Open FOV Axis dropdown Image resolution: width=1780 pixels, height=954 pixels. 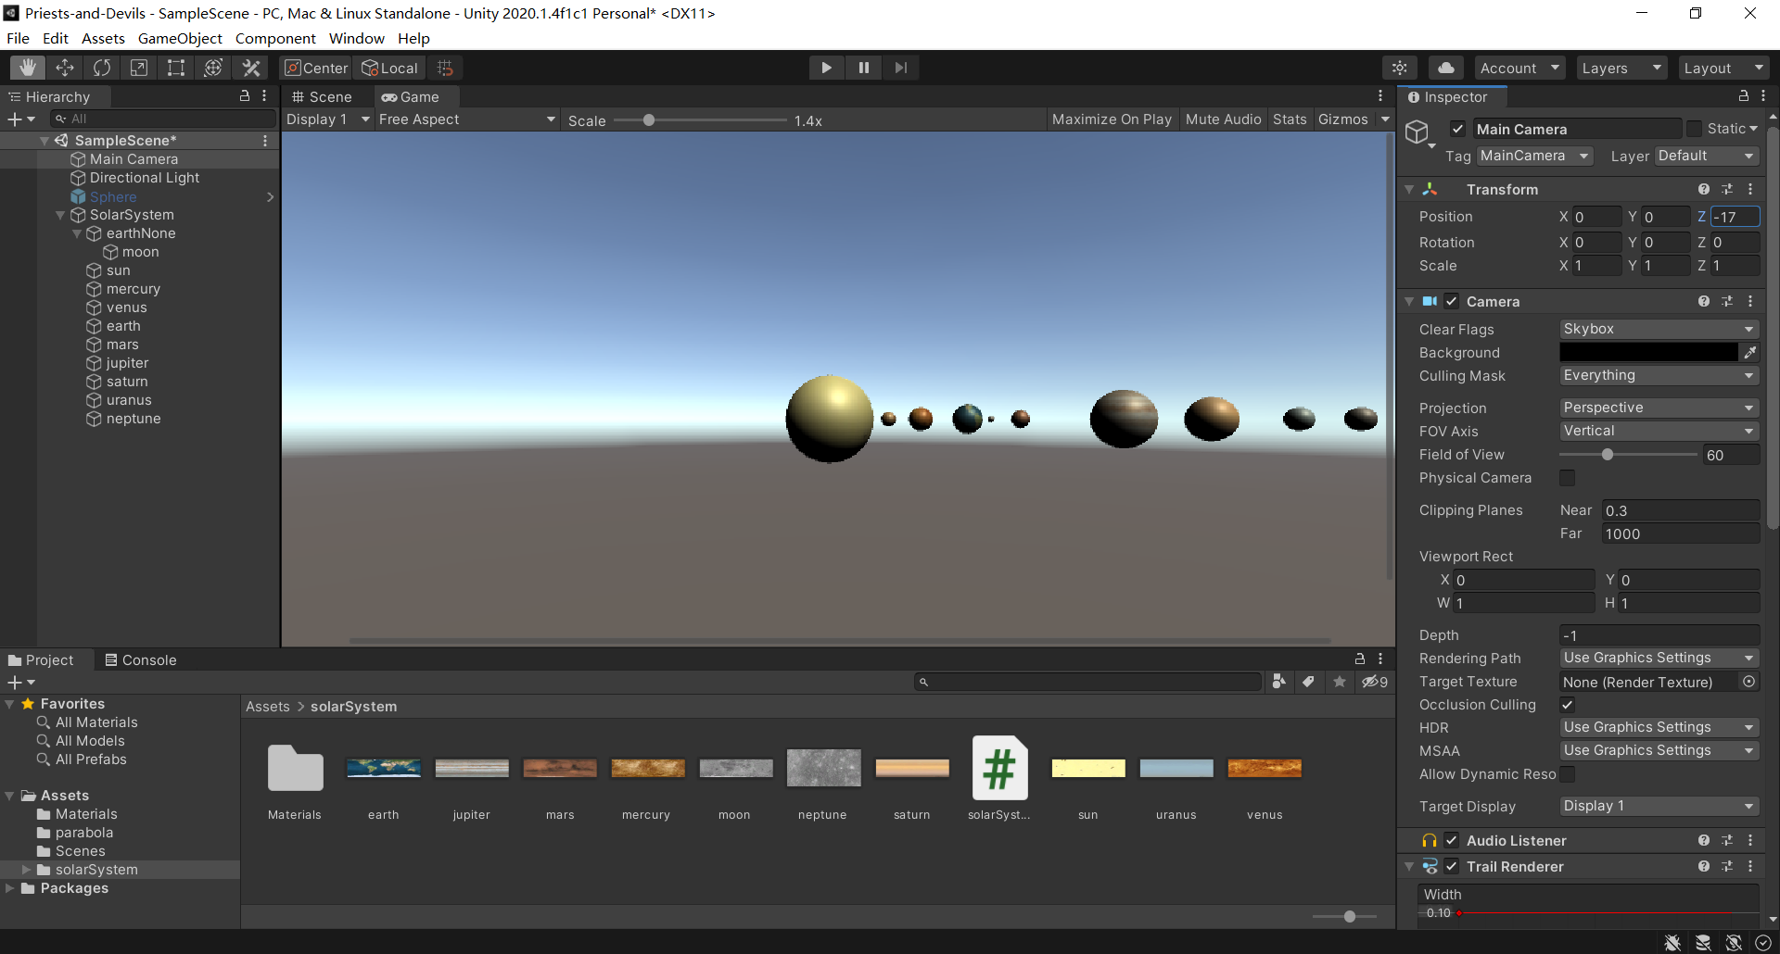1659,431
